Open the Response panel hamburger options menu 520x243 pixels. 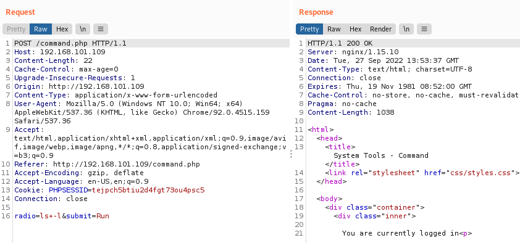pos(424,29)
